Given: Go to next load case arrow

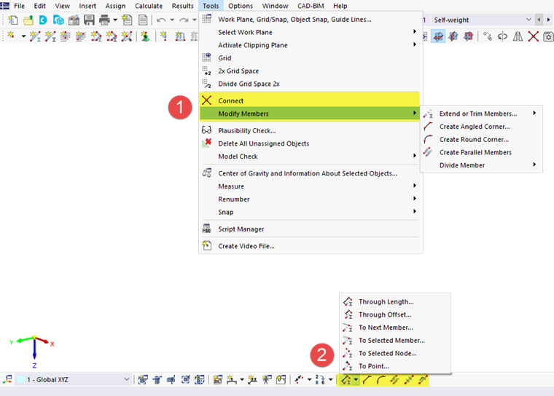Looking at the screenshot, I should (549, 20).
